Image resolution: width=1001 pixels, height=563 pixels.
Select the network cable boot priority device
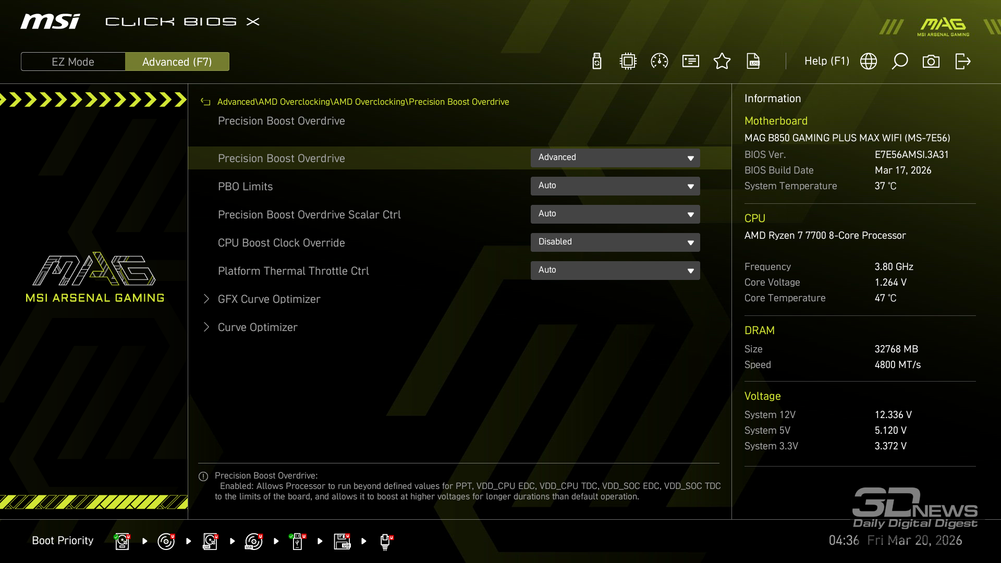point(386,541)
